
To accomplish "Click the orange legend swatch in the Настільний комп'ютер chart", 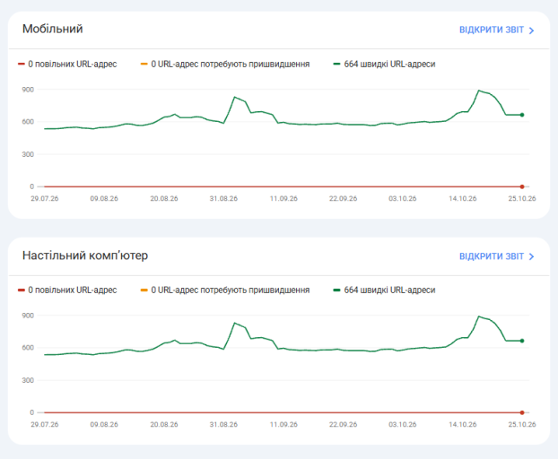I will [x=144, y=290].
